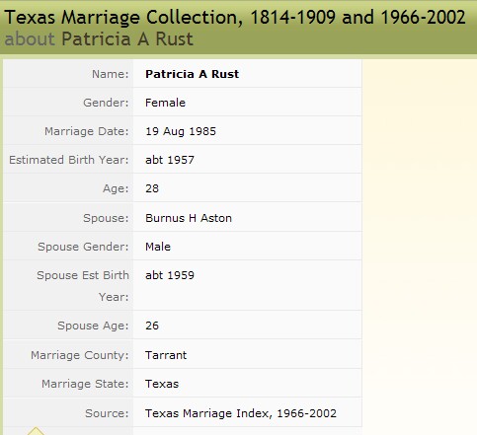
Task: Click the Marriage County field label
Action: point(79,355)
